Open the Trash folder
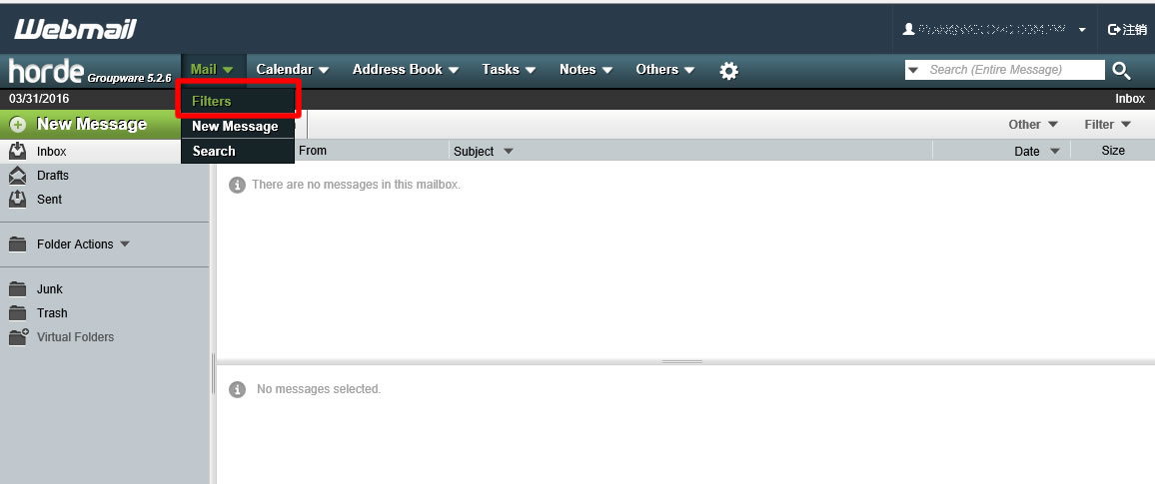Image resolution: width=1155 pixels, height=484 pixels. click(x=51, y=313)
